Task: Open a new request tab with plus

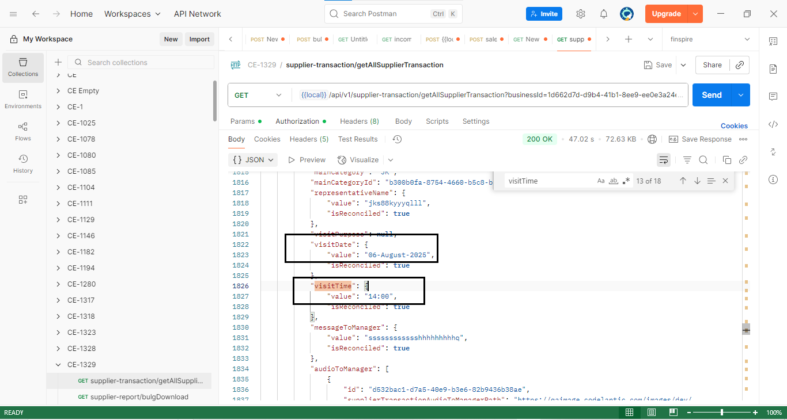Action: tap(629, 39)
